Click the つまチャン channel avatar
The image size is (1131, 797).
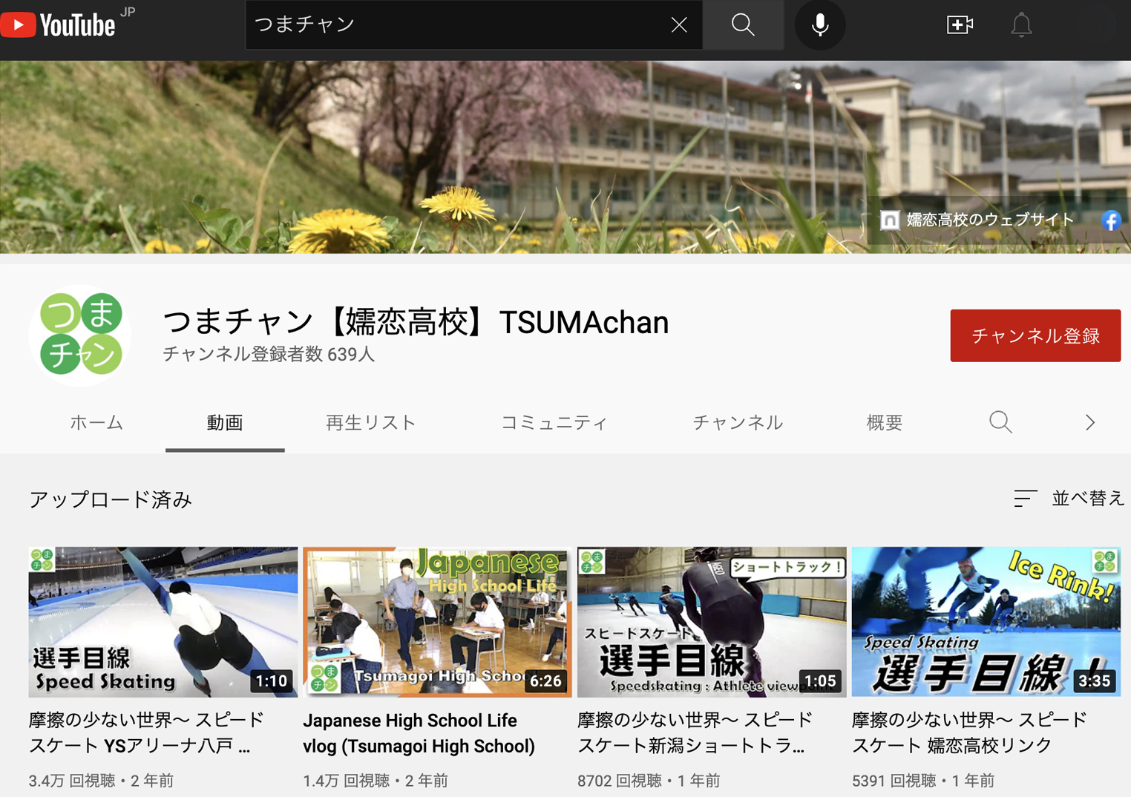click(79, 335)
